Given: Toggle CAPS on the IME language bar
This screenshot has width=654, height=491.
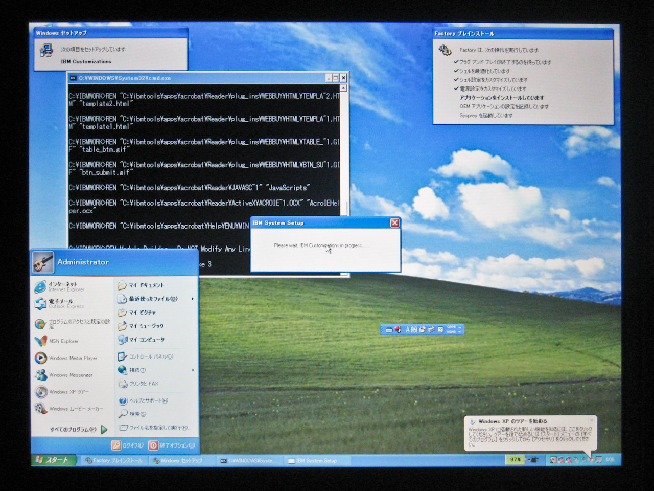Looking at the screenshot, I should (x=452, y=327).
